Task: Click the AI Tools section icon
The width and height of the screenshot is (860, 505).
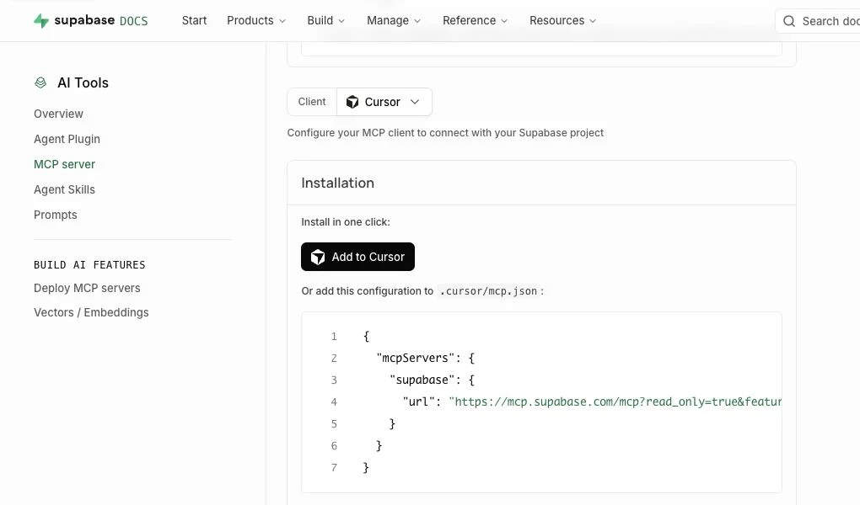Action: point(40,82)
